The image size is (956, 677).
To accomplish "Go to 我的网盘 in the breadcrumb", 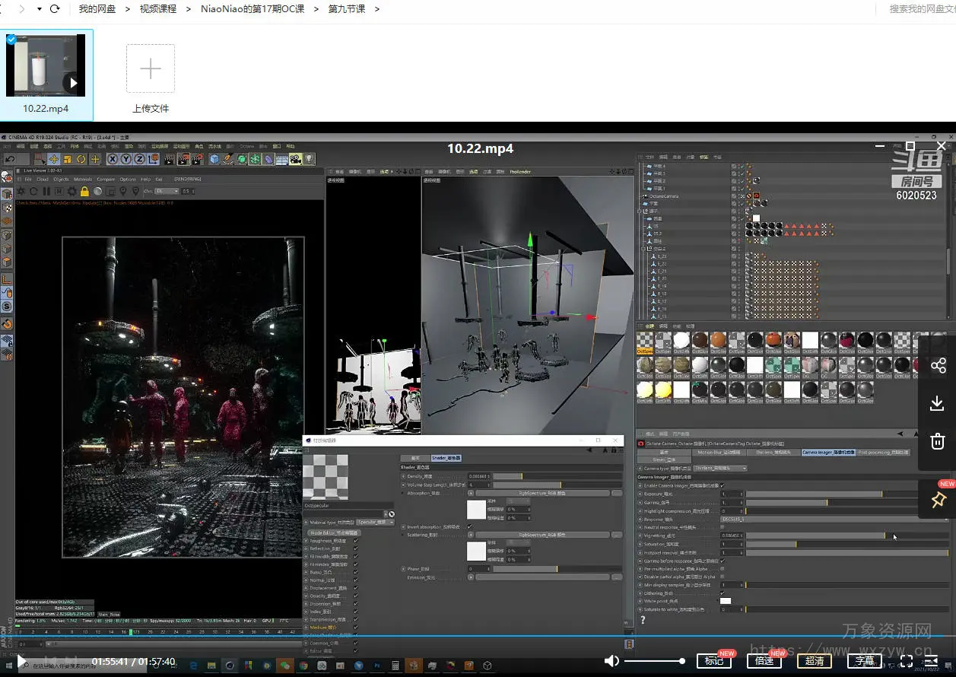I will click(97, 9).
